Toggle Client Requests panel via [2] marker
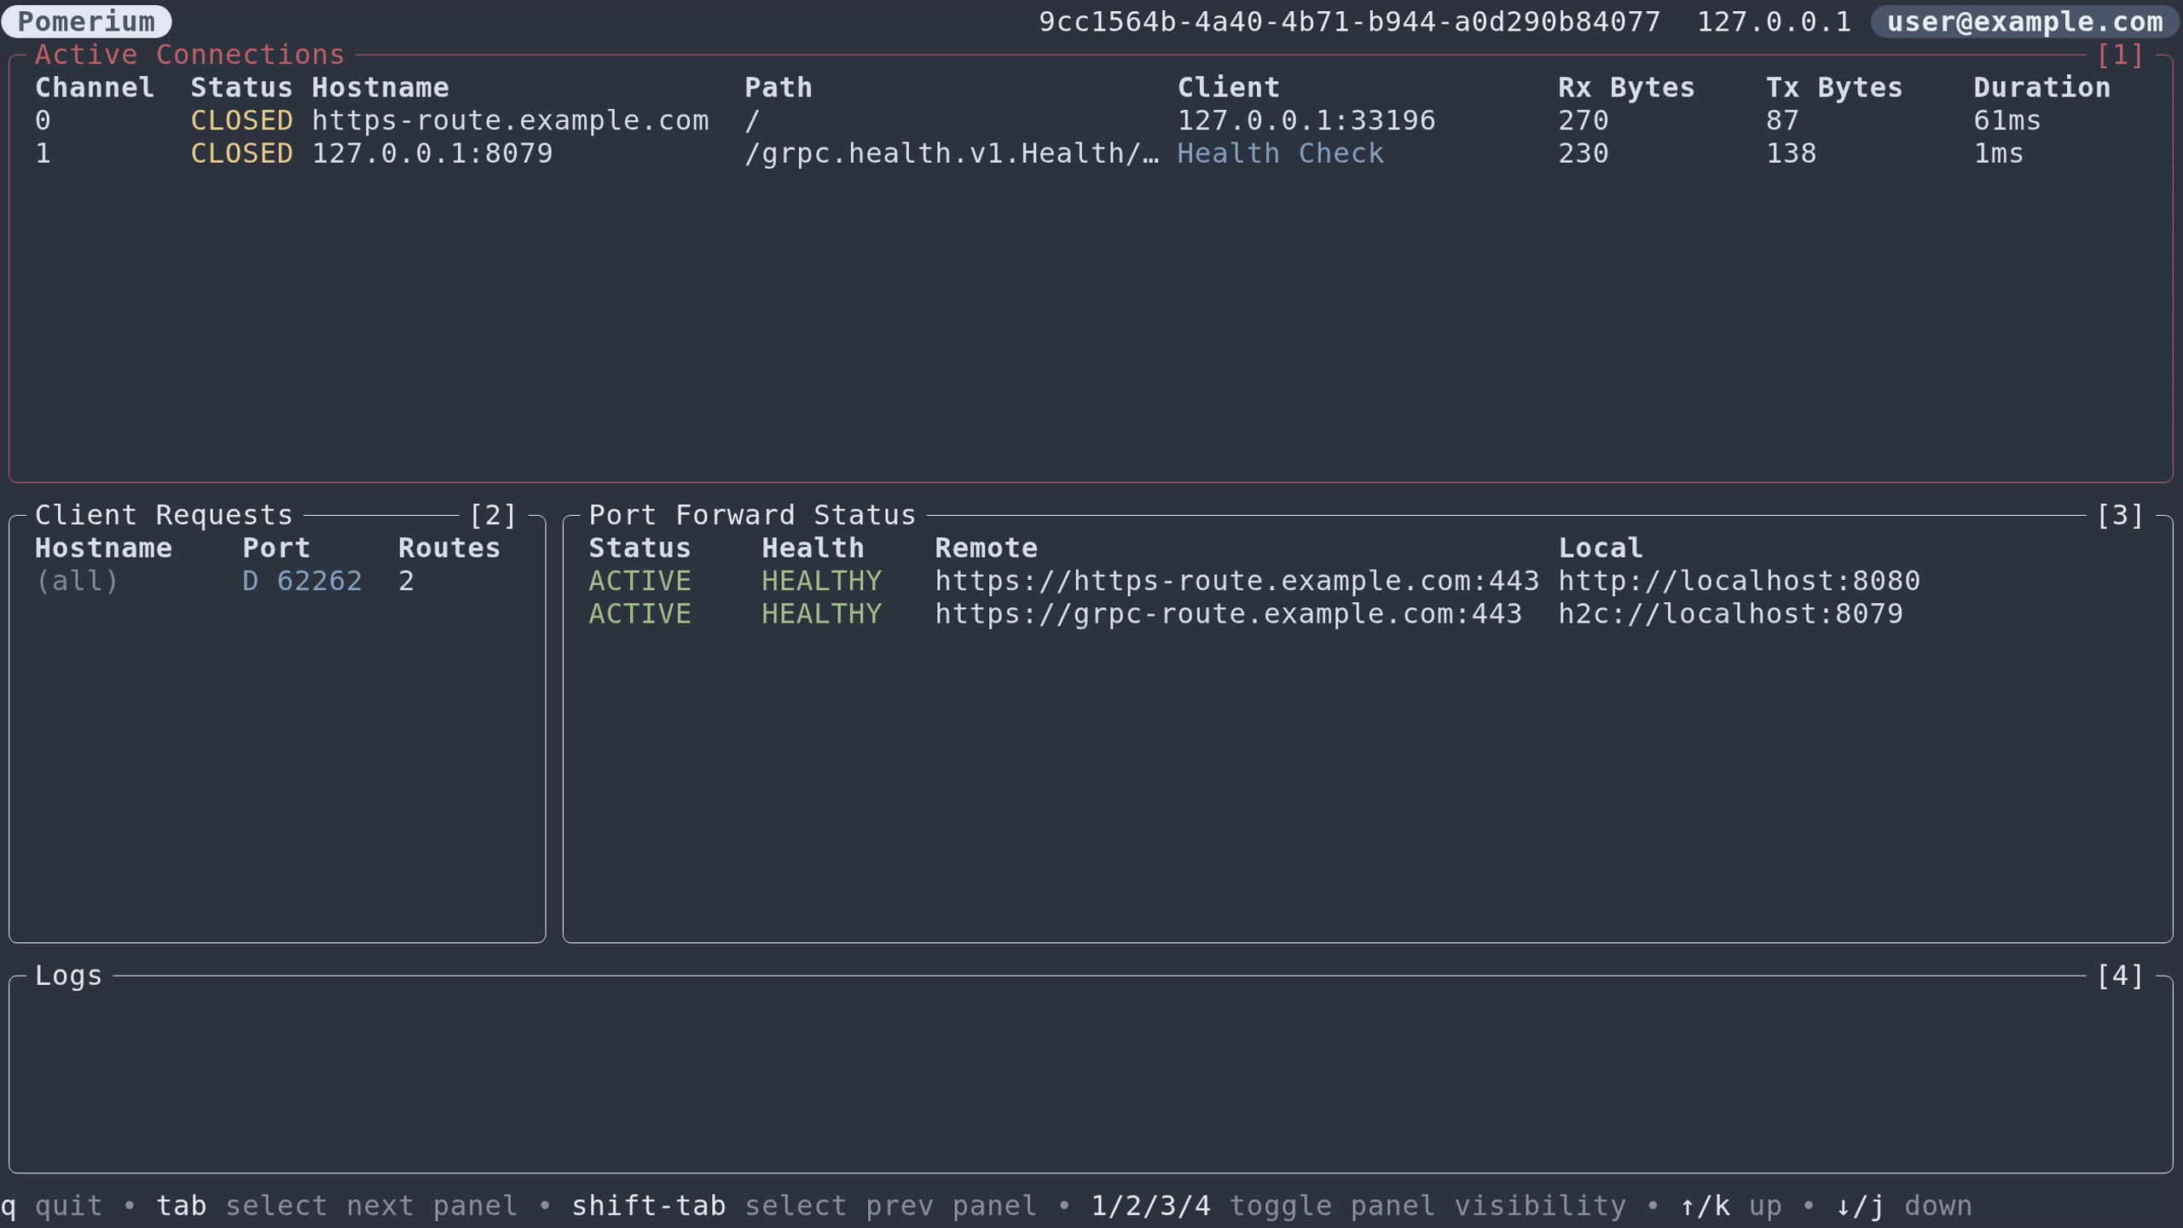The image size is (2183, 1228). 493,515
